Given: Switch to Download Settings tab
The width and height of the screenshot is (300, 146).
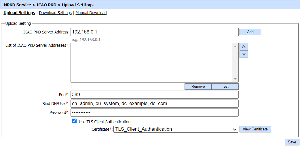Looking at the screenshot, I should tap(55, 13).
